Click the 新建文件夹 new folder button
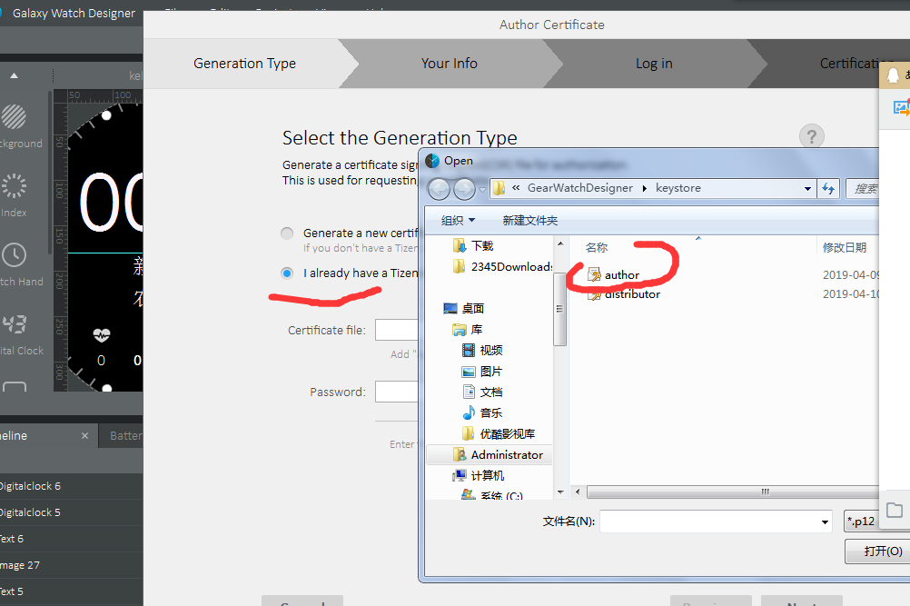Viewport: 910px width, 606px height. click(529, 221)
